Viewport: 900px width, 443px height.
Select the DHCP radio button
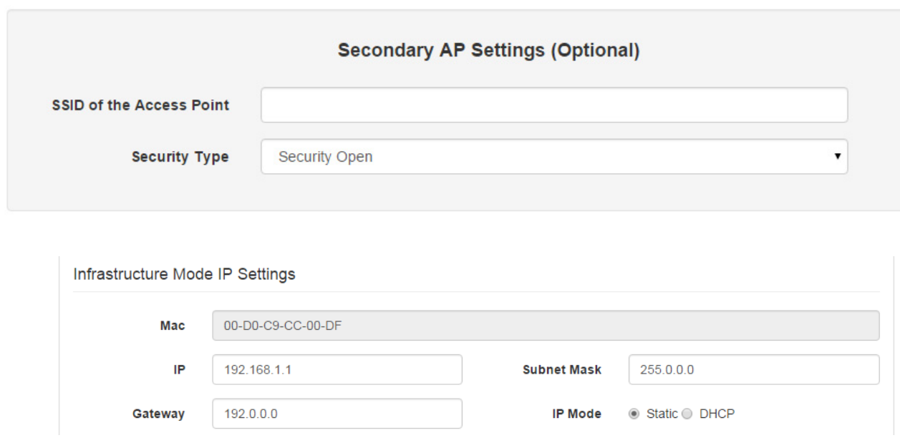[687, 414]
